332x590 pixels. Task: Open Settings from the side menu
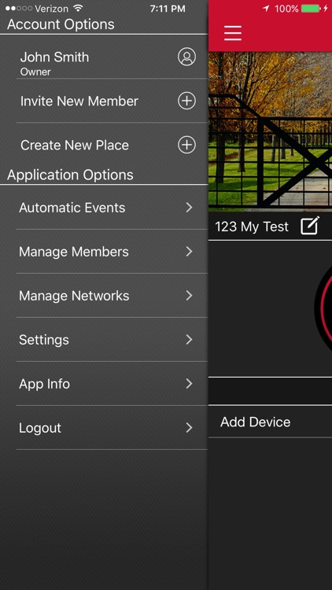coord(112,339)
